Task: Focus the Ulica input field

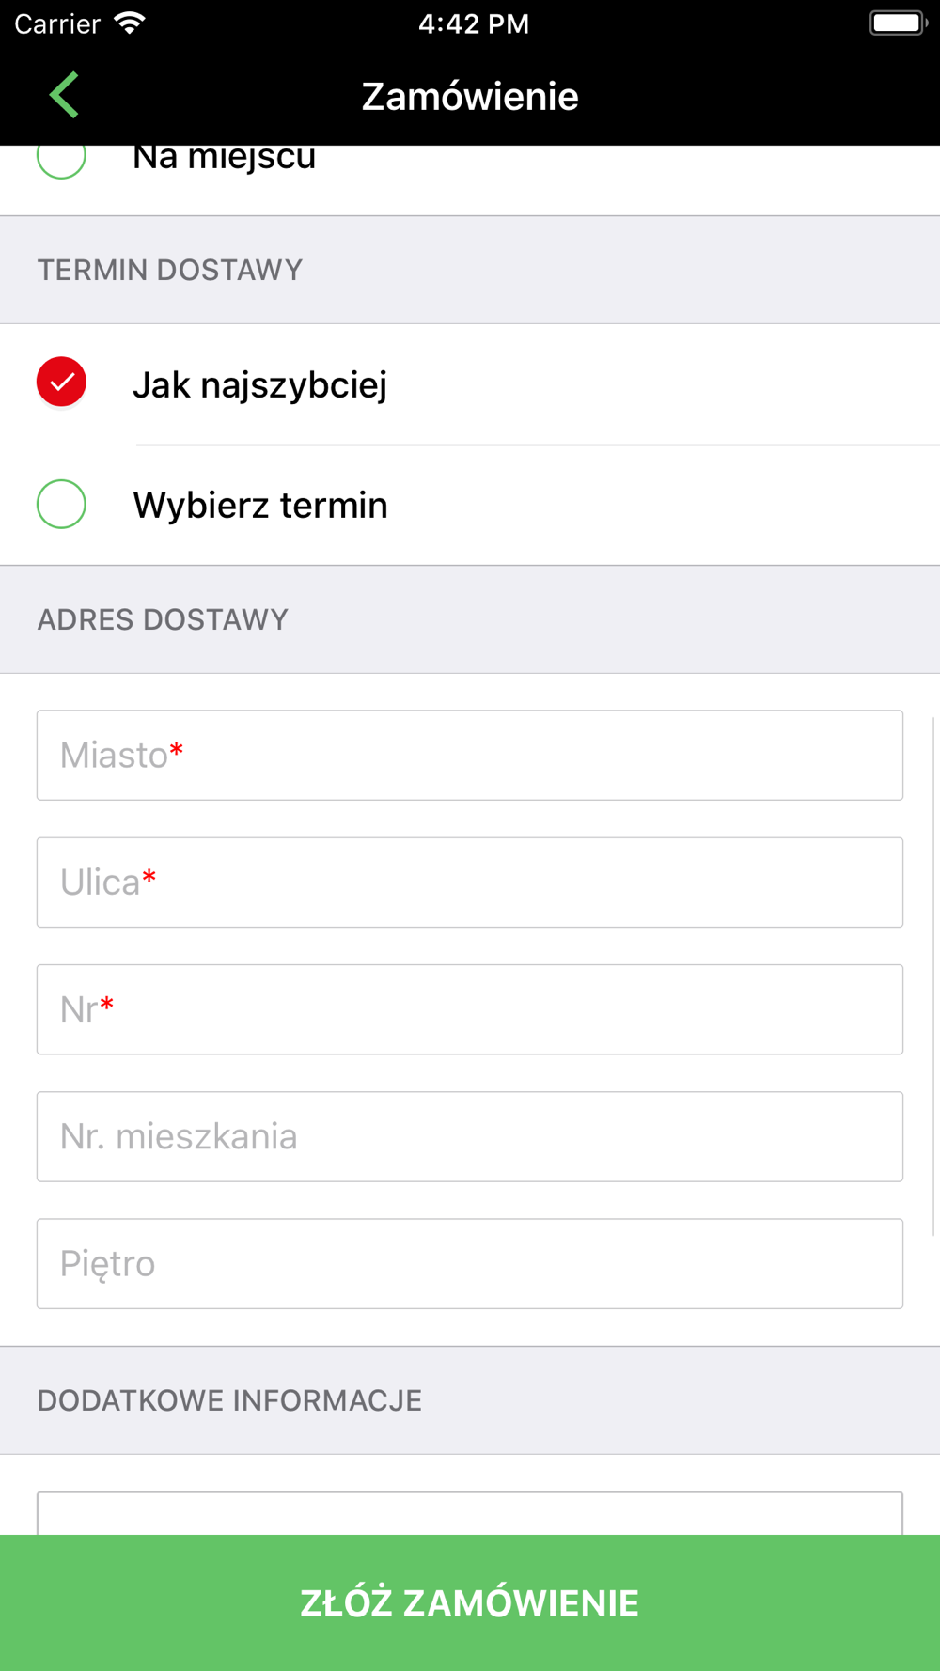Action: (x=470, y=882)
